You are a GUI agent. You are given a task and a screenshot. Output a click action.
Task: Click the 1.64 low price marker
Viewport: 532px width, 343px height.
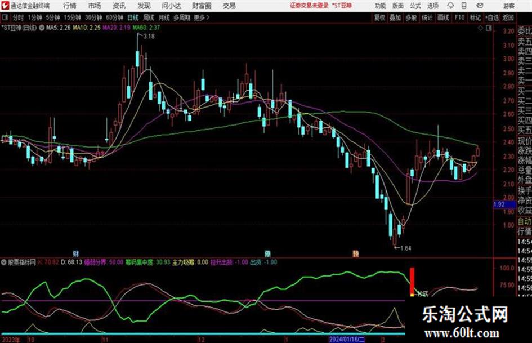coord(405,248)
